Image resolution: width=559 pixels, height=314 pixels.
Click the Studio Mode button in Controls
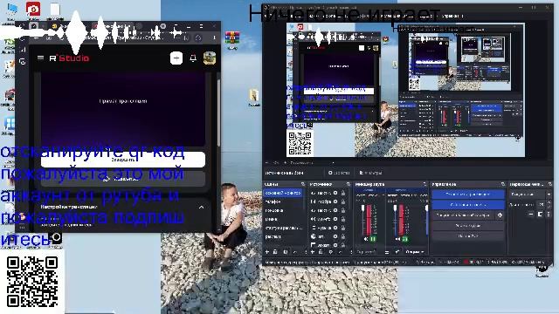pos(468,225)
